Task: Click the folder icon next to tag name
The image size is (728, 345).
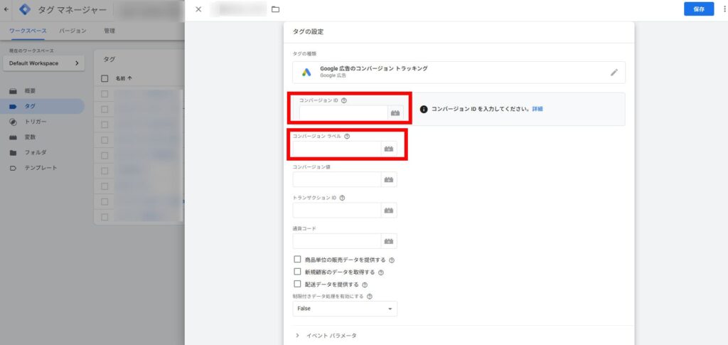Action: pyautogui.click(x=275, y=9)
